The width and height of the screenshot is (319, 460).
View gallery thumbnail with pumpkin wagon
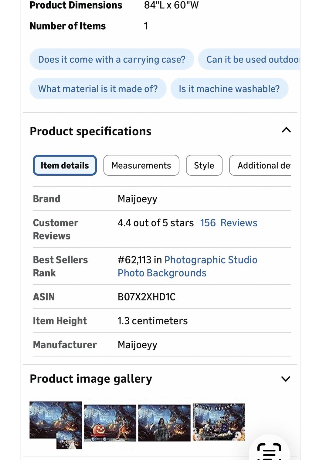[x=110, y=423]
